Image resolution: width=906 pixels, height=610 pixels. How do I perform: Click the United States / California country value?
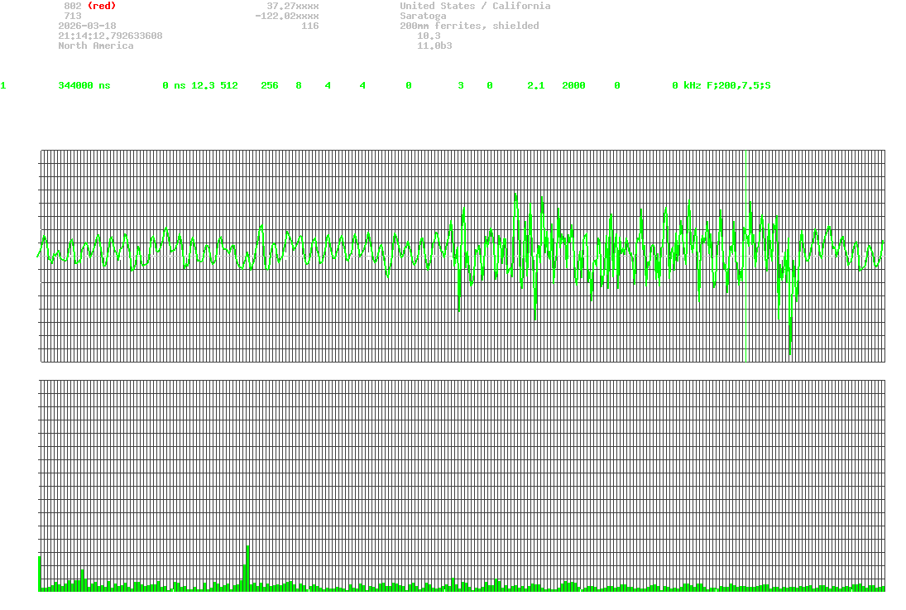475,6
